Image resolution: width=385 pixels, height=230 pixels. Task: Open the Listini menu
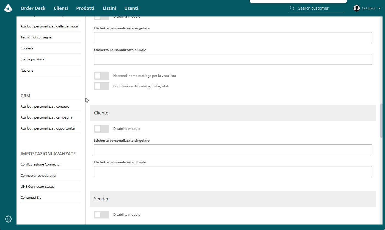pos(109,8)
